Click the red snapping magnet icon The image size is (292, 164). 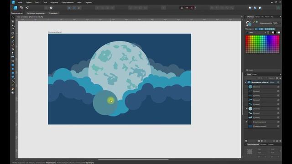click(x=192, y=8)
